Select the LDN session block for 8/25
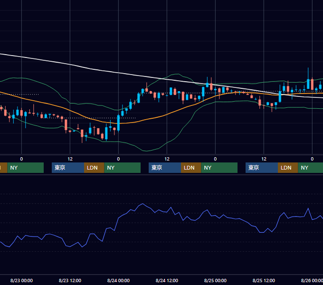The width and height of the screenshot is (323, 285). click(x=288, y=168)
